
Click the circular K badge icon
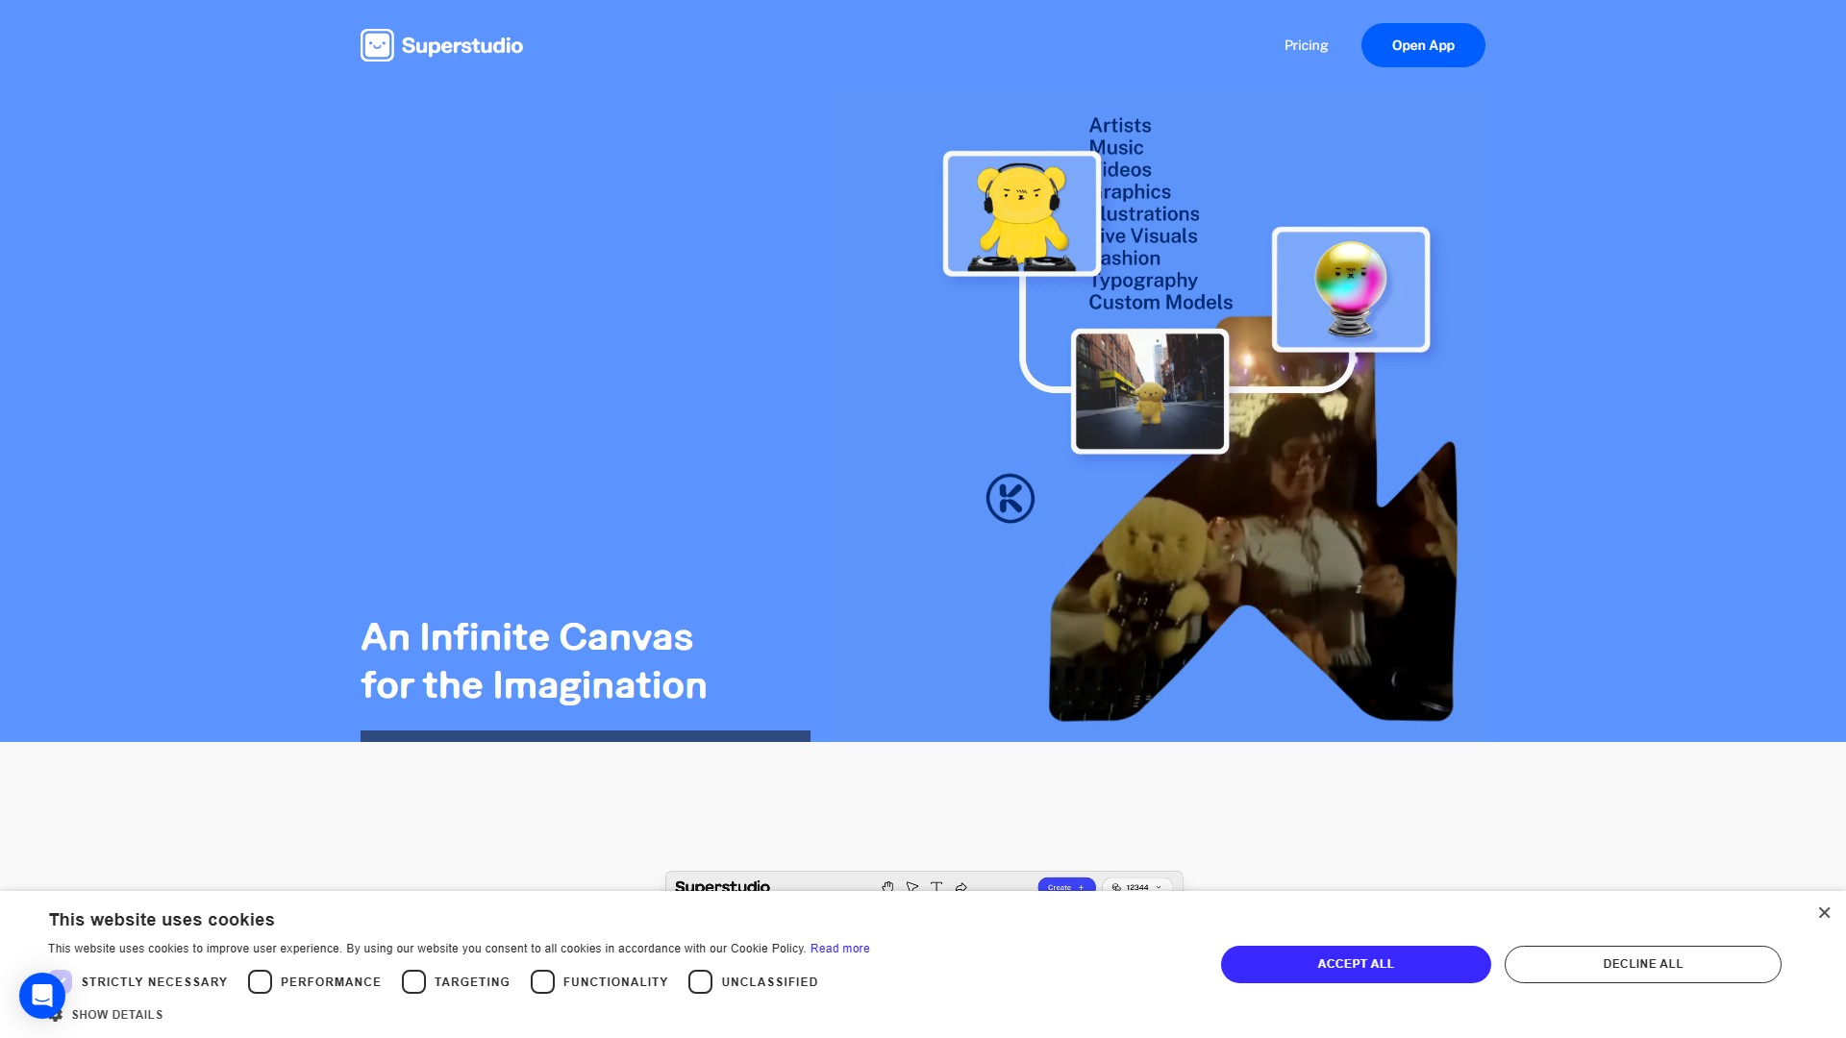(x=1010, y=499)
